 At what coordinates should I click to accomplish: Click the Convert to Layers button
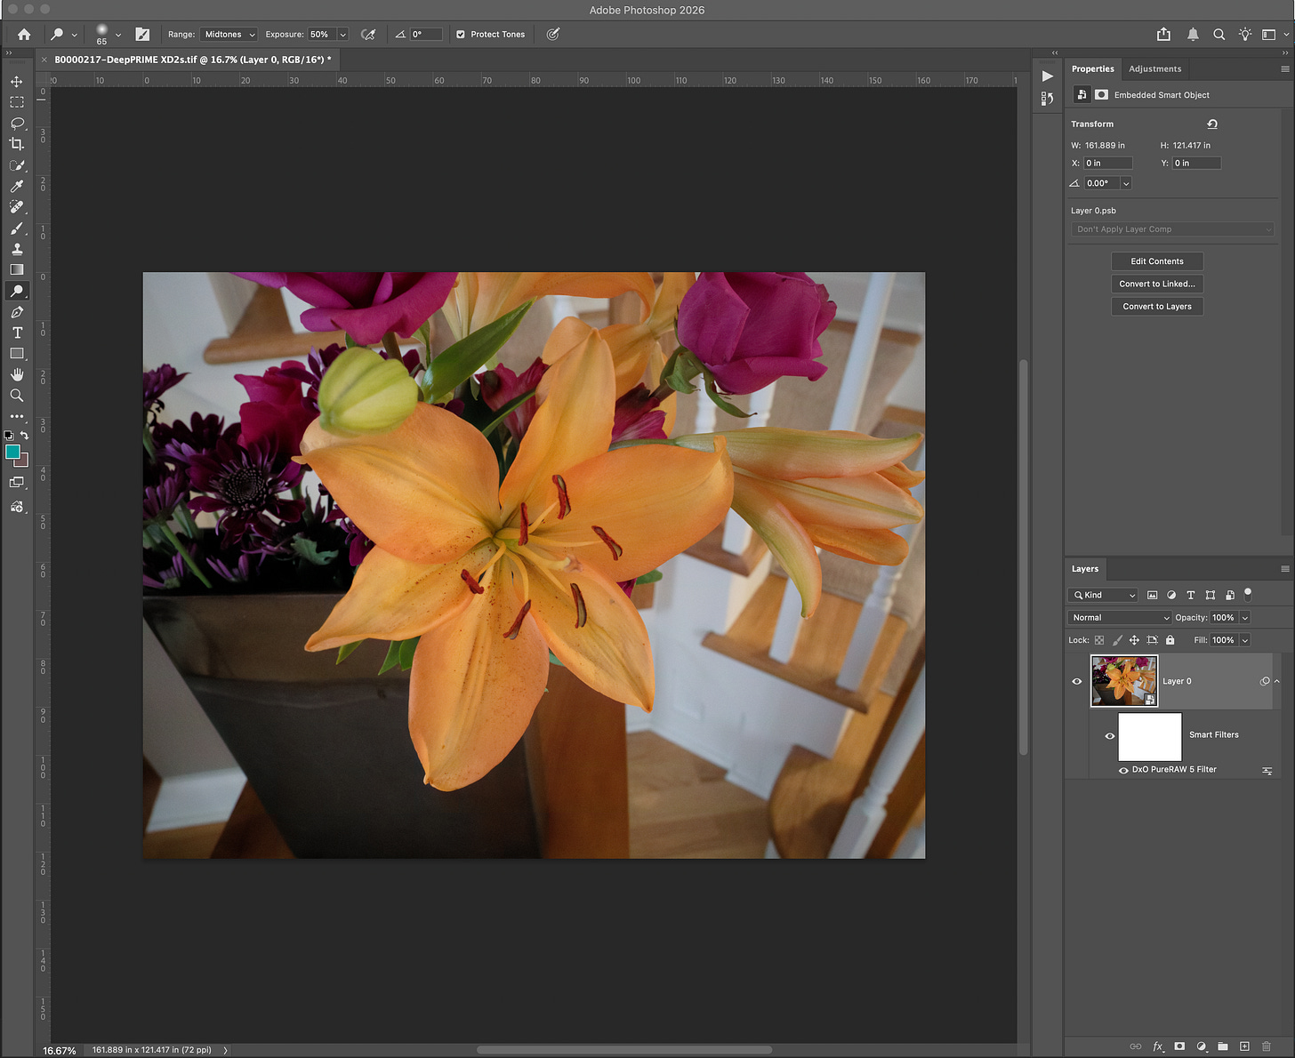[1156, 307]
